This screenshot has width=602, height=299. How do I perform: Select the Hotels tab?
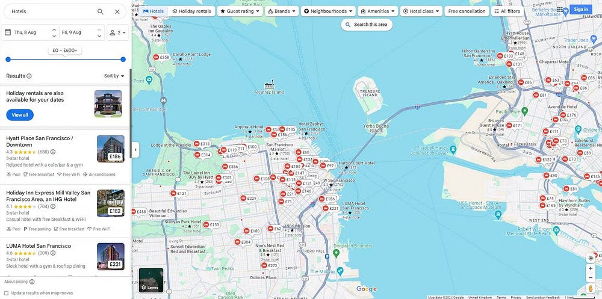(x=154, y=11)
